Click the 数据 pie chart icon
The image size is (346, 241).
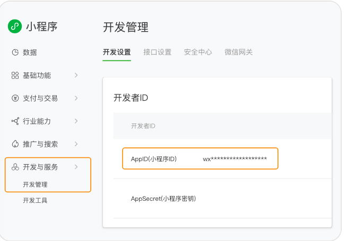point(15,52)
